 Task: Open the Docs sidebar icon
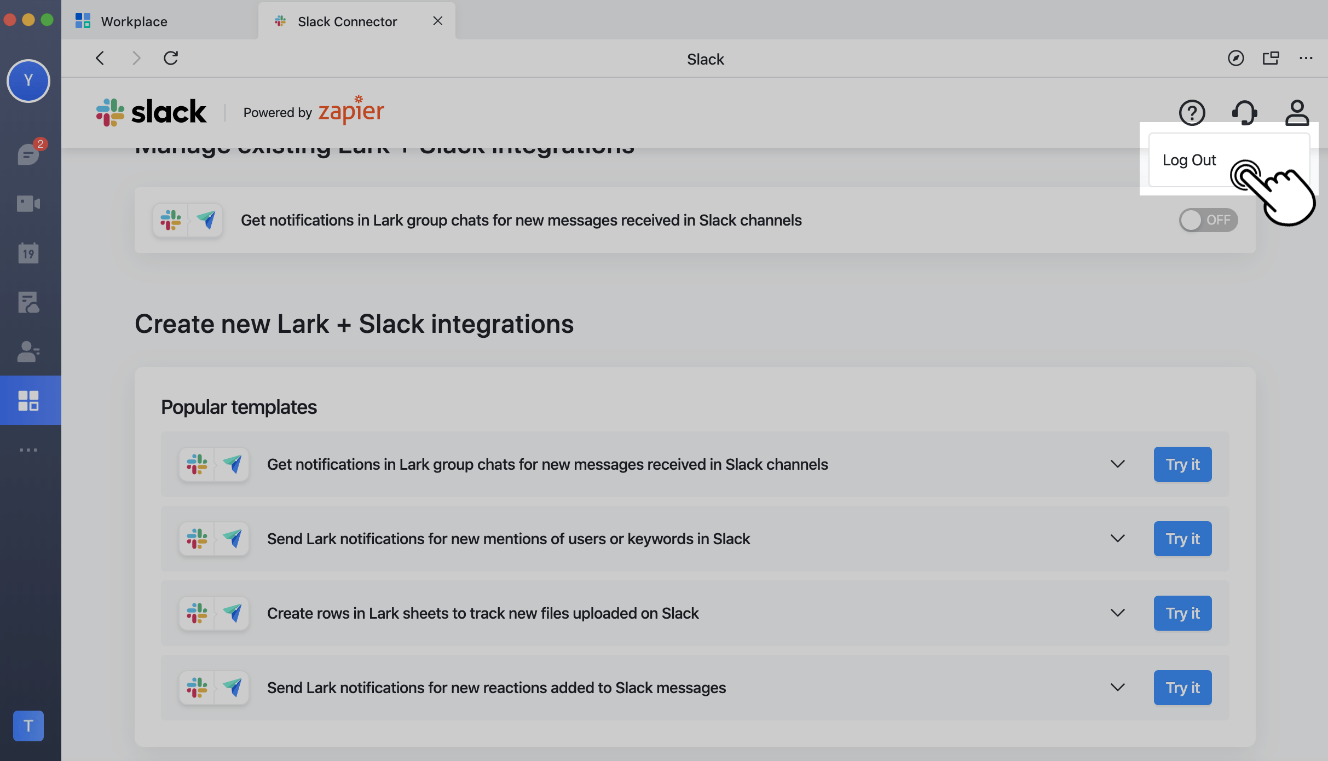pyautogui.click(x=28, y=302)
